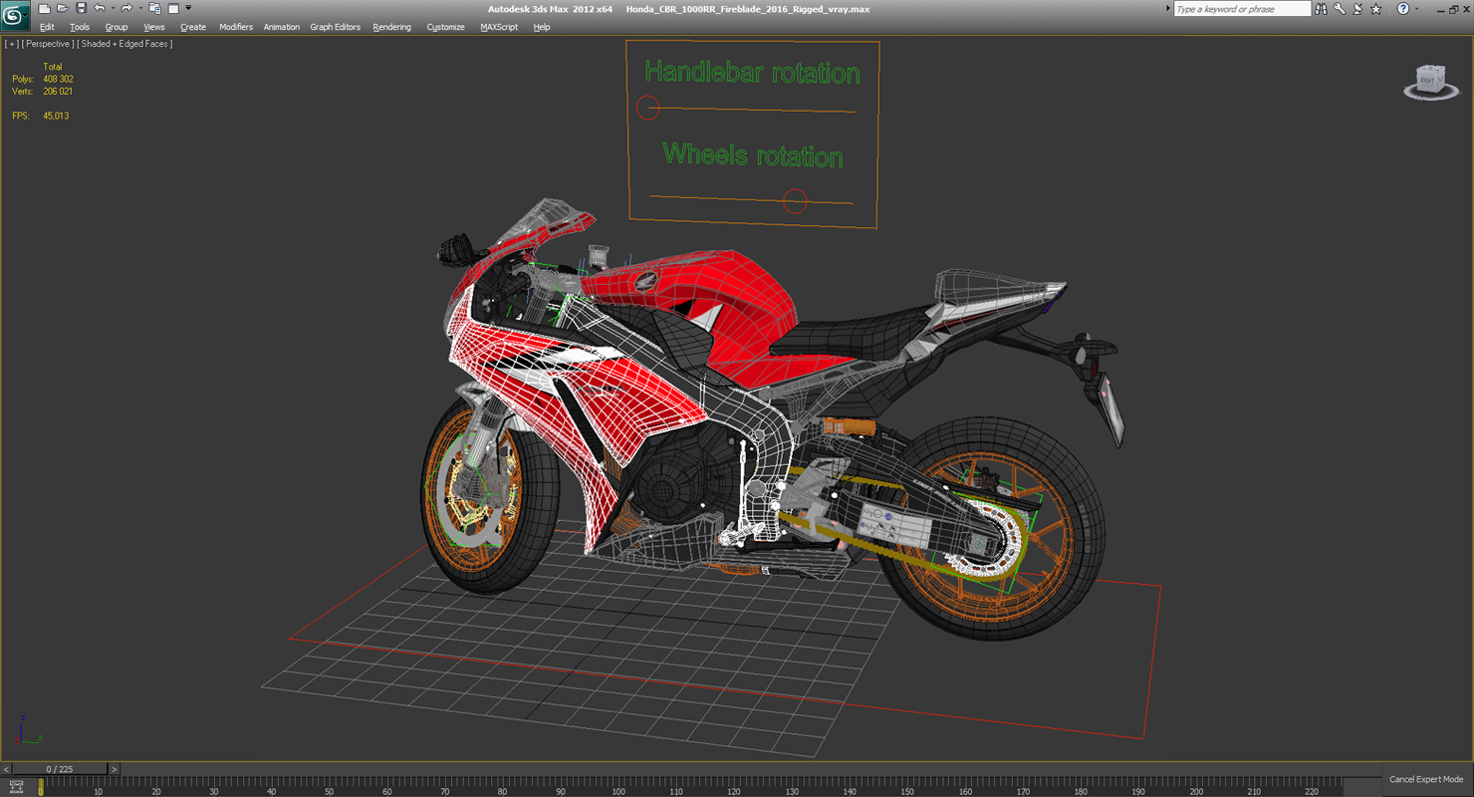
Task: Open the Edit menu
Action: click(x=47, y=27)
